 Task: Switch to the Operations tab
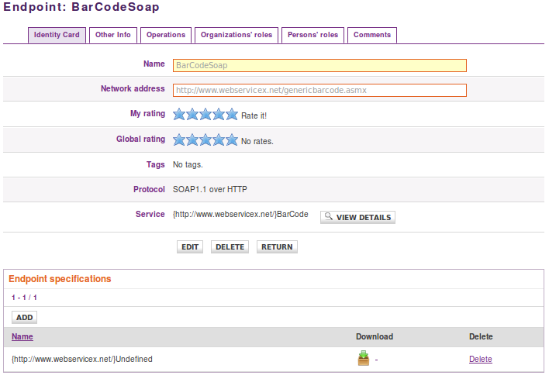click(x=166, y=35)
